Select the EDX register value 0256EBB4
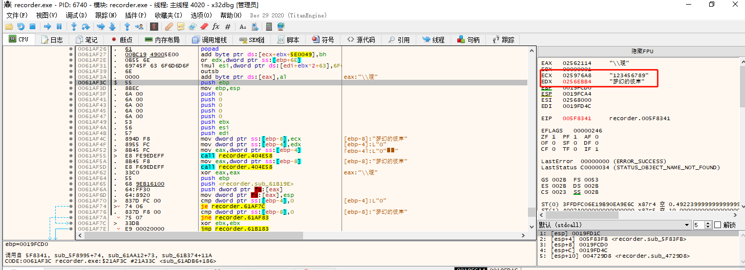Screen dimensions: 745x270 [577, 81]
